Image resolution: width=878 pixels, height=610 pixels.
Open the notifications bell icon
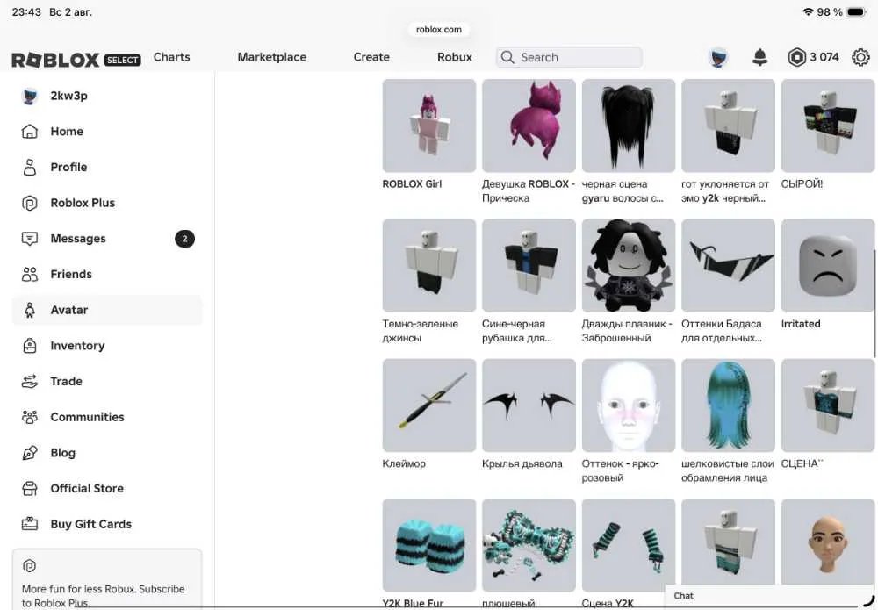759,57
